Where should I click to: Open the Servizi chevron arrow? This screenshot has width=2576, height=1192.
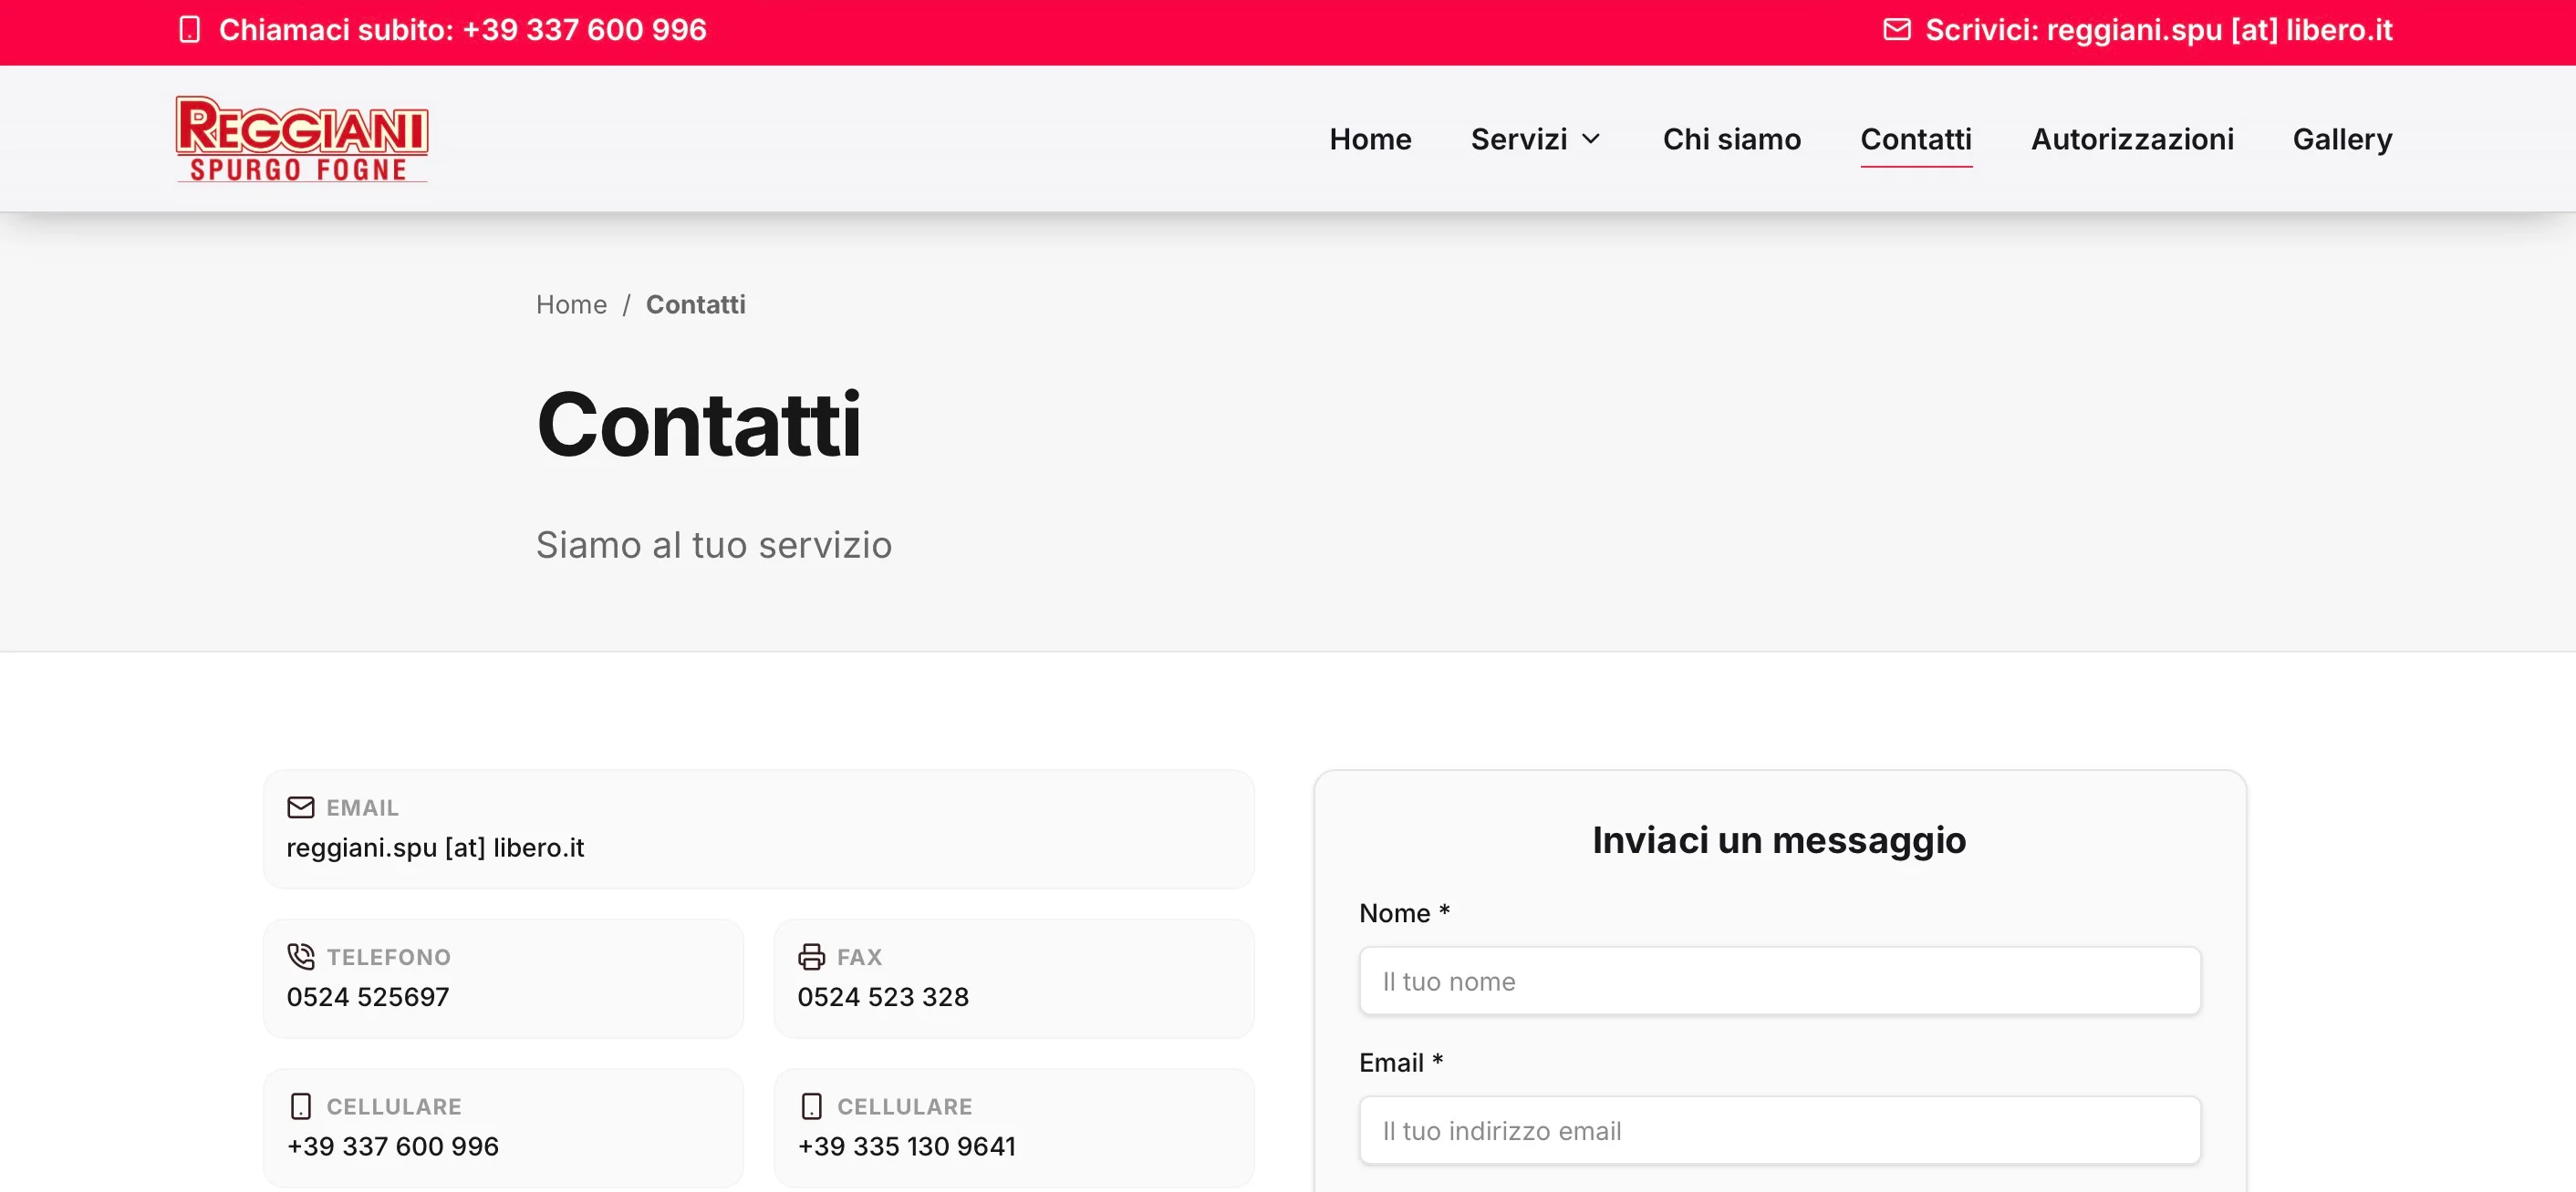(1592, 139)
